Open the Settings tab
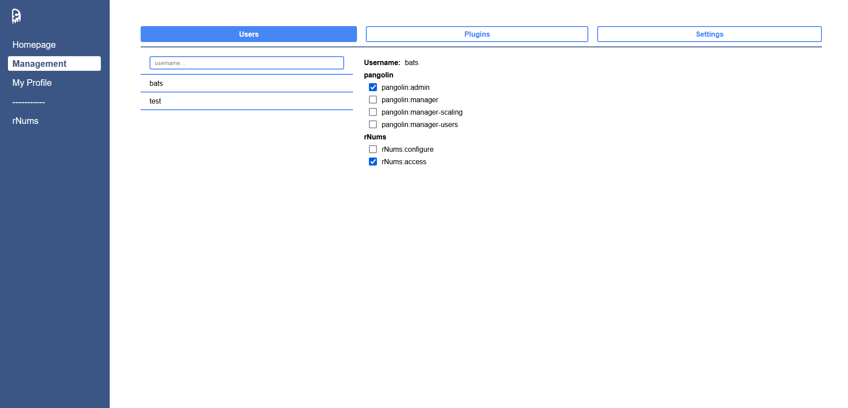 click(709, 34)
